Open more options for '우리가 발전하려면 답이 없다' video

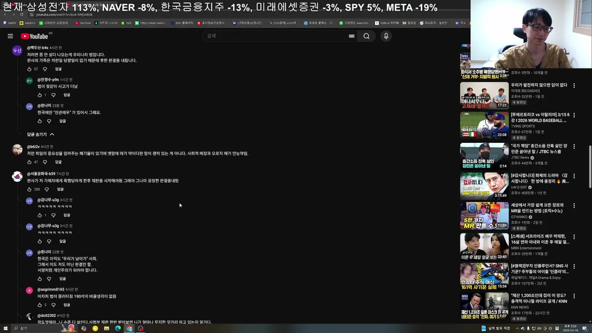(574, 86)
